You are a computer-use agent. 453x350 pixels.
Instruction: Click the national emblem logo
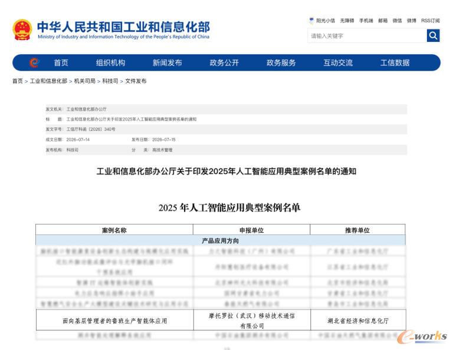22,29
